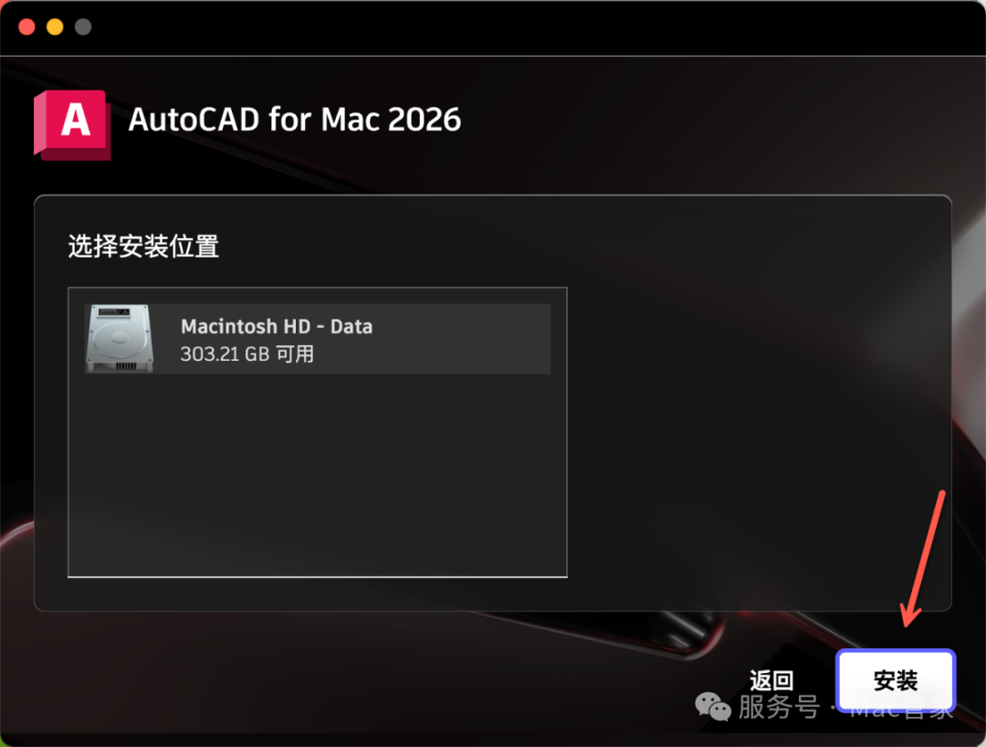
Task: Click the AutoCAD for Mac 2026 title
Action: pos(294,120)
